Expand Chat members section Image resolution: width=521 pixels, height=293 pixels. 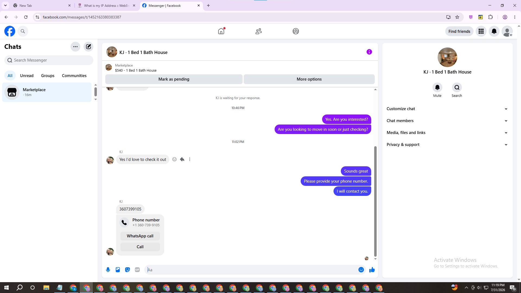447,121
